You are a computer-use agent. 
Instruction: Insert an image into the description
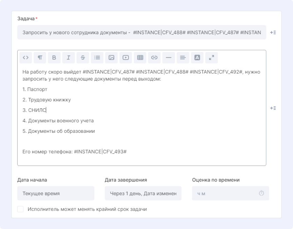[111, 58]
